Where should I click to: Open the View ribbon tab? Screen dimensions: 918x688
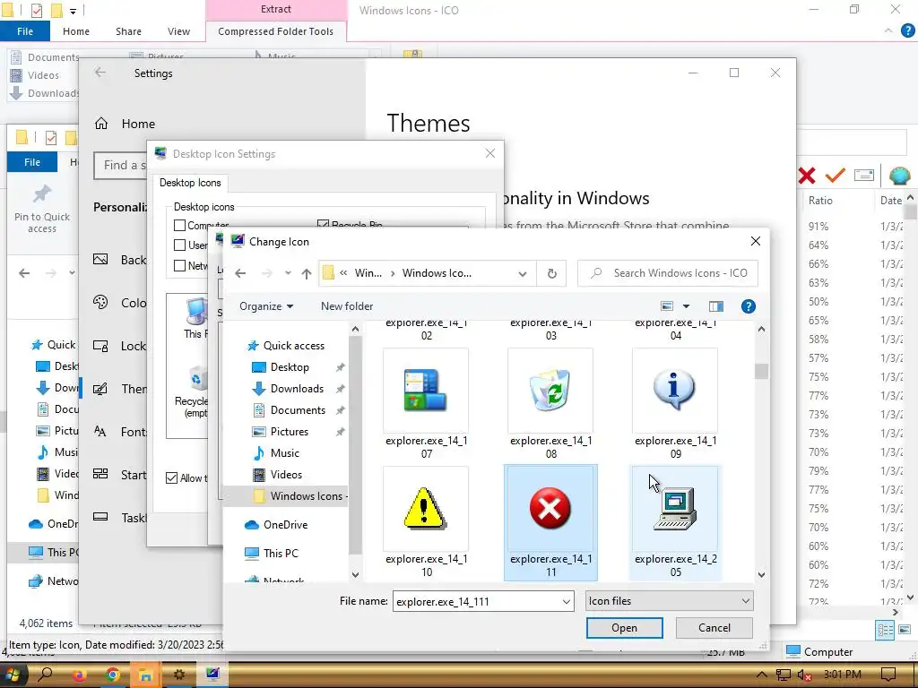[x=178, y=31]
